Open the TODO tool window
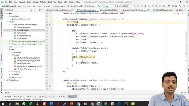This screenshot has width=189, height=106. [x=8, y=97]
